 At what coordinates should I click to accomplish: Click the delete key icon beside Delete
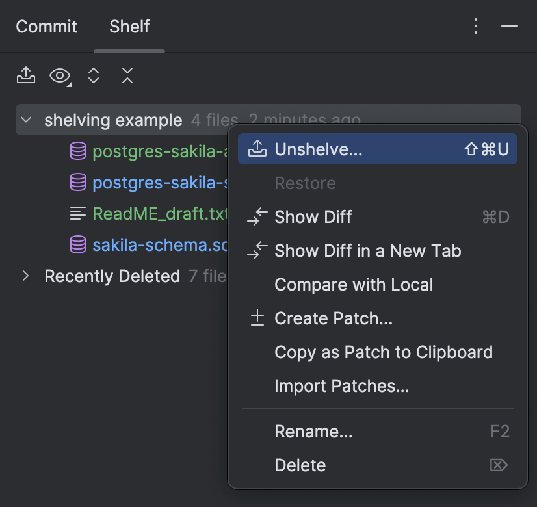pyautogui.click(x=499, y=465)
